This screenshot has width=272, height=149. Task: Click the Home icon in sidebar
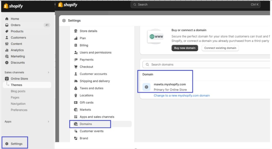(7, 19)
